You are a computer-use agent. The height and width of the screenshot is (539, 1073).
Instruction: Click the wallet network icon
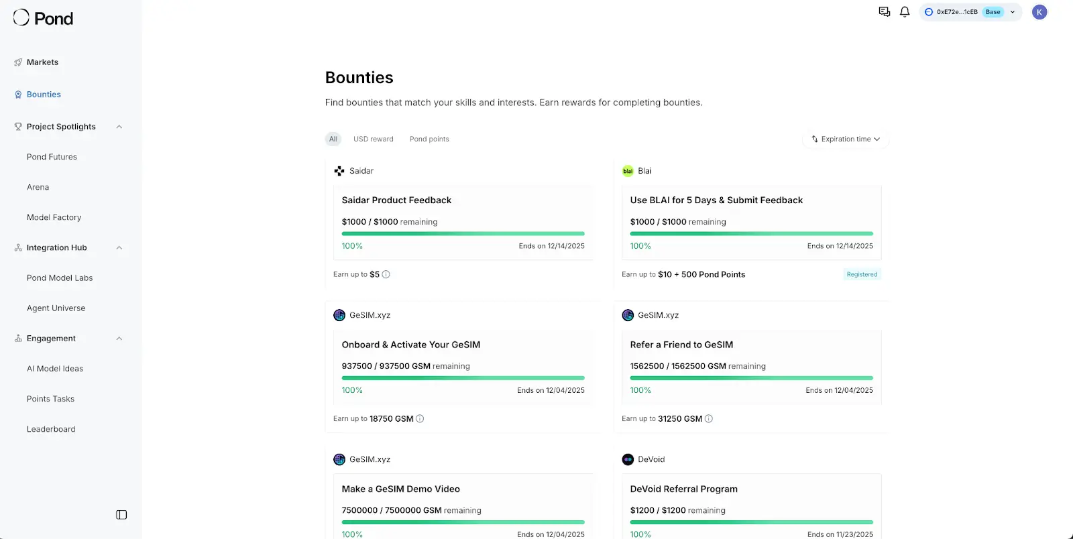[x=929, y=12]
